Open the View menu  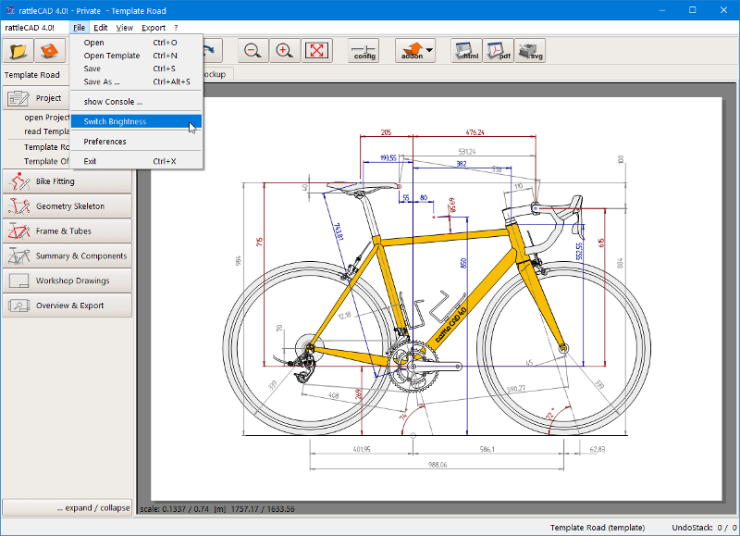point(125,28)
